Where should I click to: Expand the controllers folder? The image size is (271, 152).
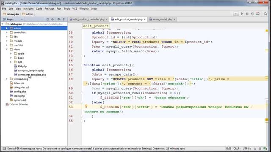(x=7, y=33)
